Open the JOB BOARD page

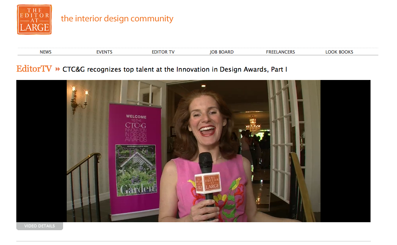point(222,52)
